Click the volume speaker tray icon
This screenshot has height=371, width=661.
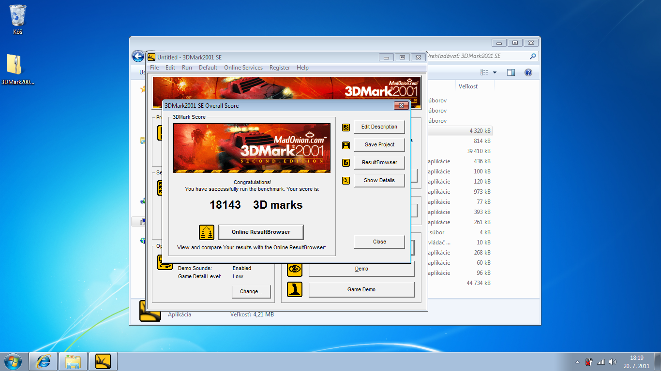[613, 361]
